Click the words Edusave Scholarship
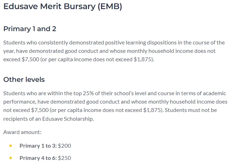This screenshot has width=232, height=162. pyautogui.click(x=68, y=119)
